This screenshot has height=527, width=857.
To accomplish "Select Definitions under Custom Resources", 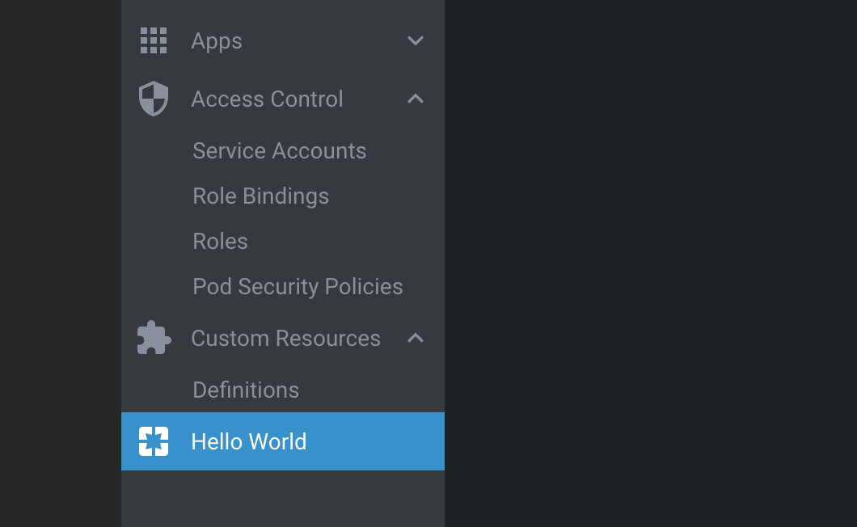I will 246,390.
